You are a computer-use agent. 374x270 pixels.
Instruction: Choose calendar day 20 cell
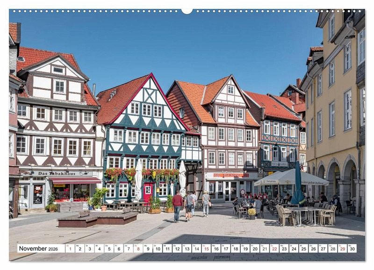[255, 248]
